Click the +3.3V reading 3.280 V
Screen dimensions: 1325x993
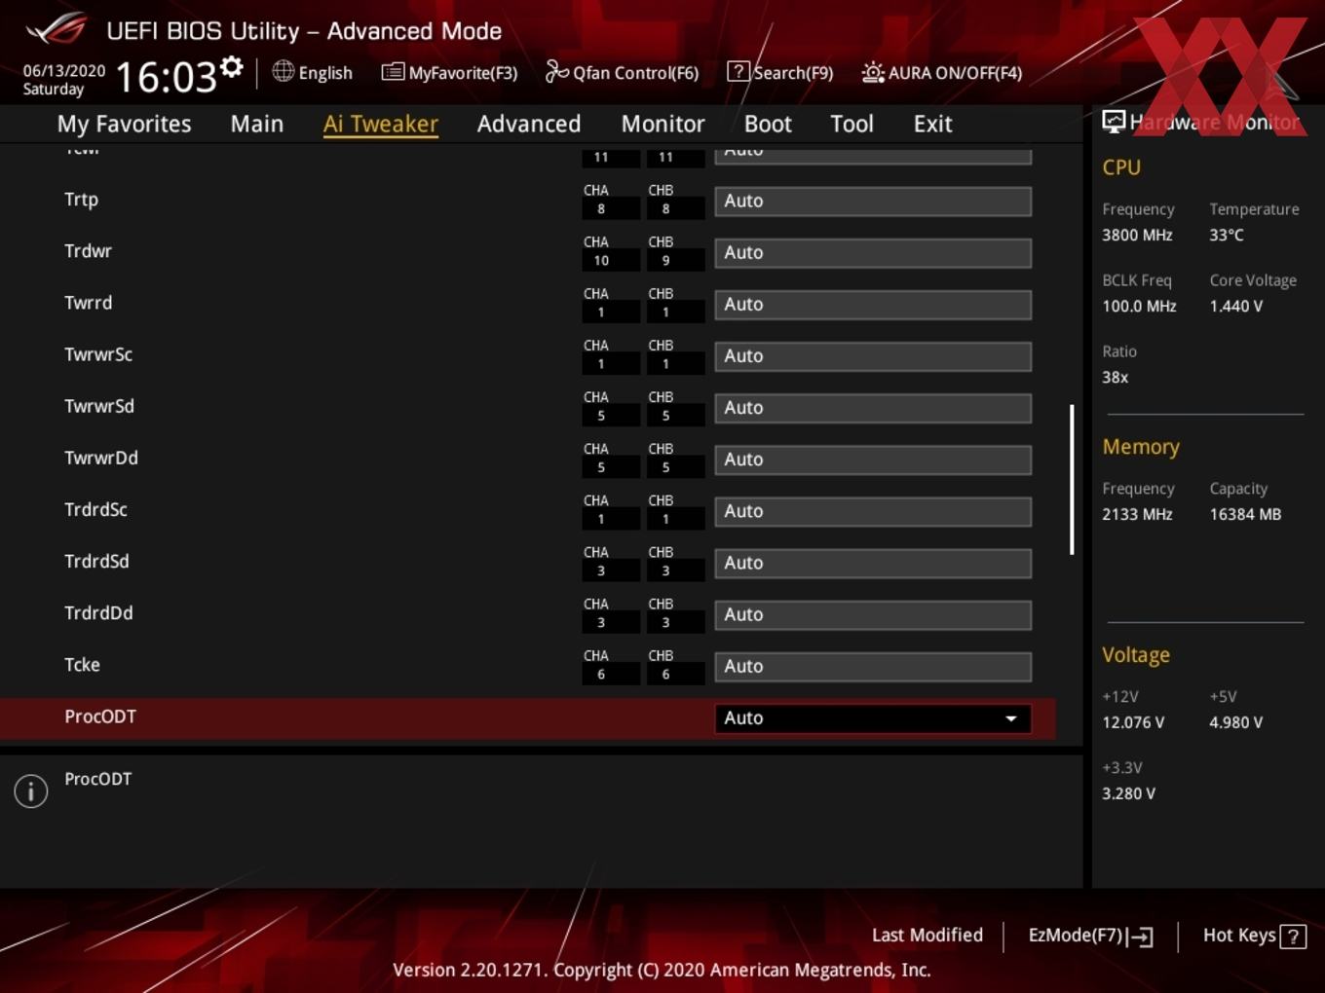1128,793
